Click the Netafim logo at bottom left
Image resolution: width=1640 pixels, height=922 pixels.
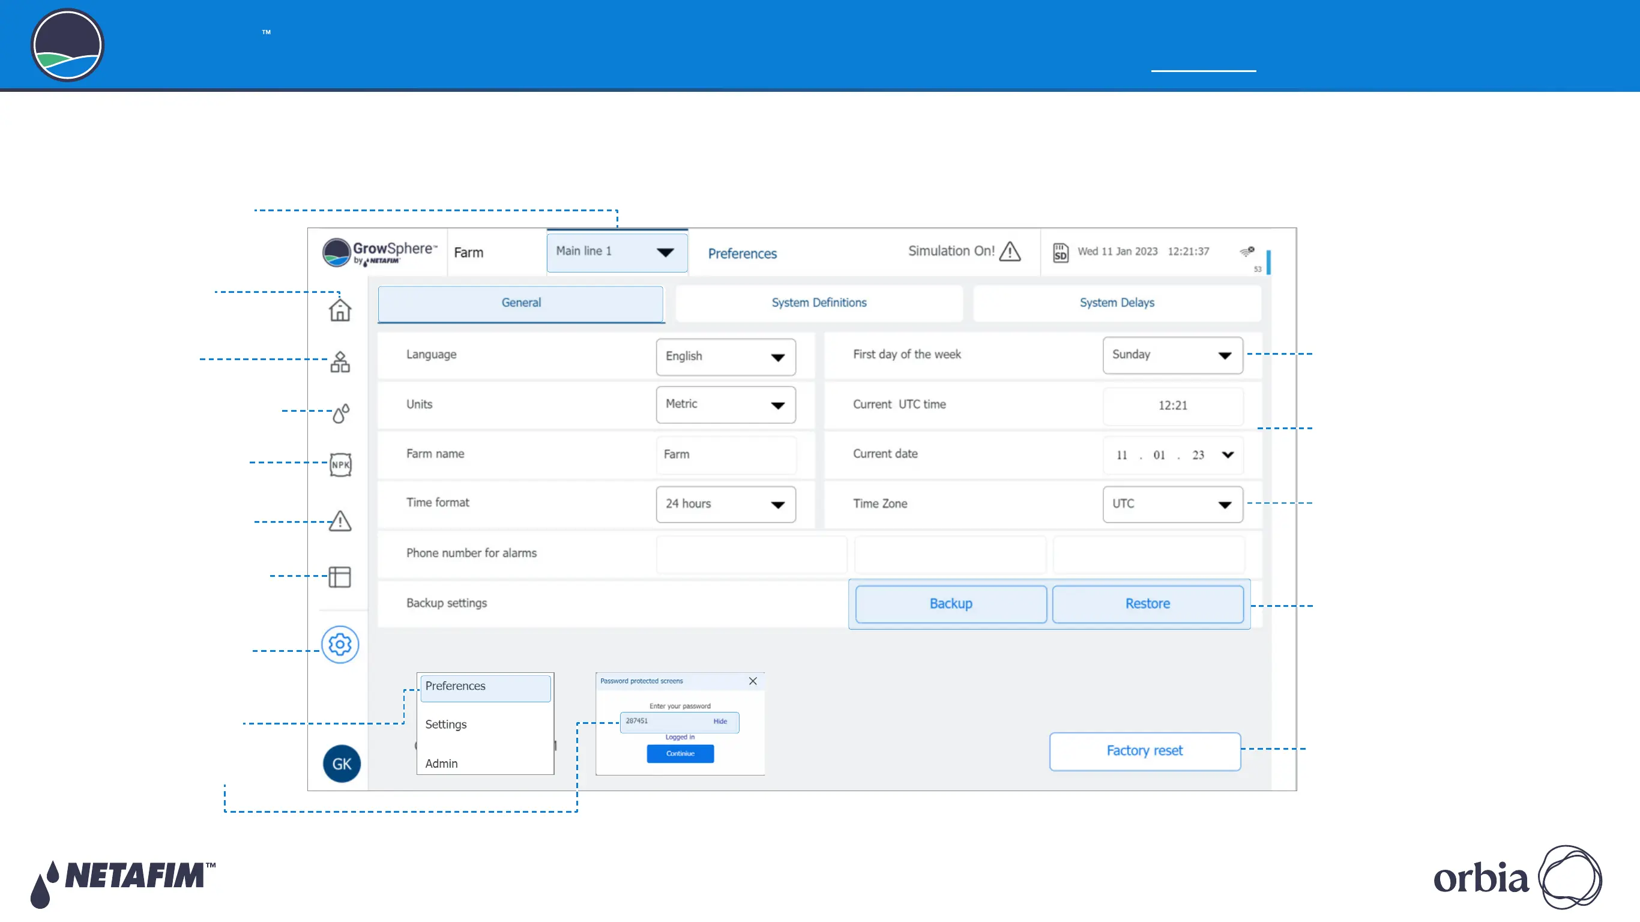tap(124, 883)
